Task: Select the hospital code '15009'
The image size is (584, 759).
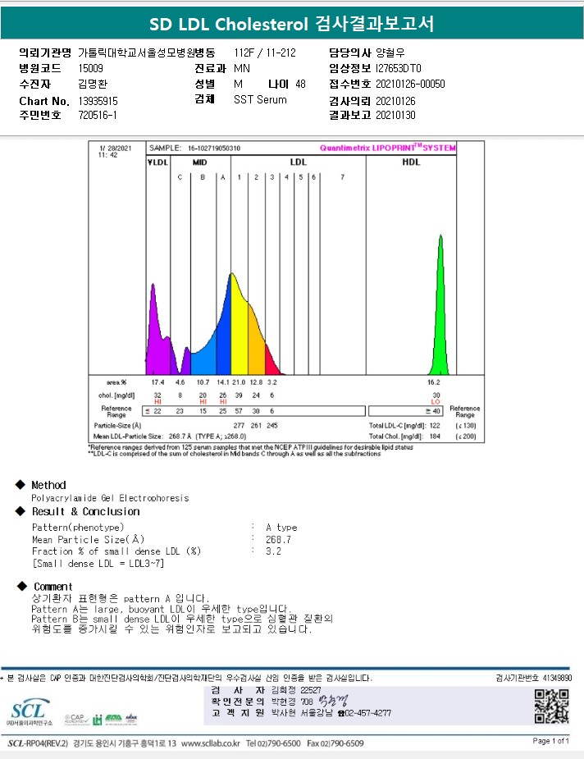Action: (x=90, y=68)
